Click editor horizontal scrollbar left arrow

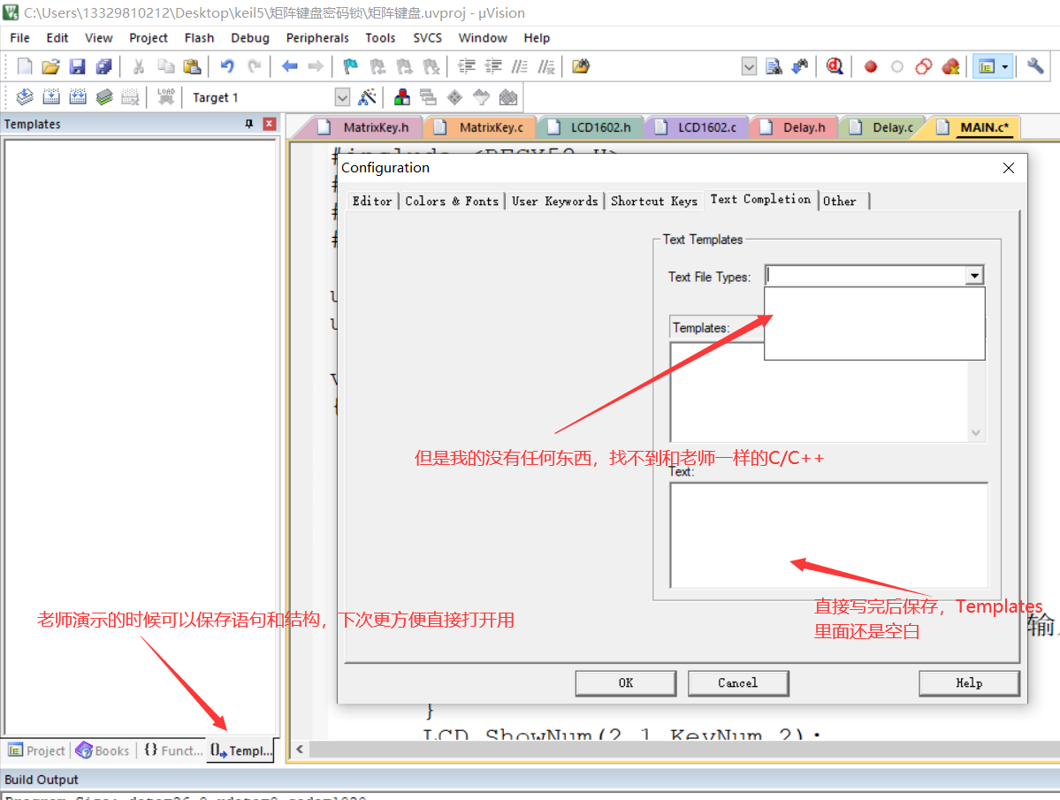coord(300,750)
